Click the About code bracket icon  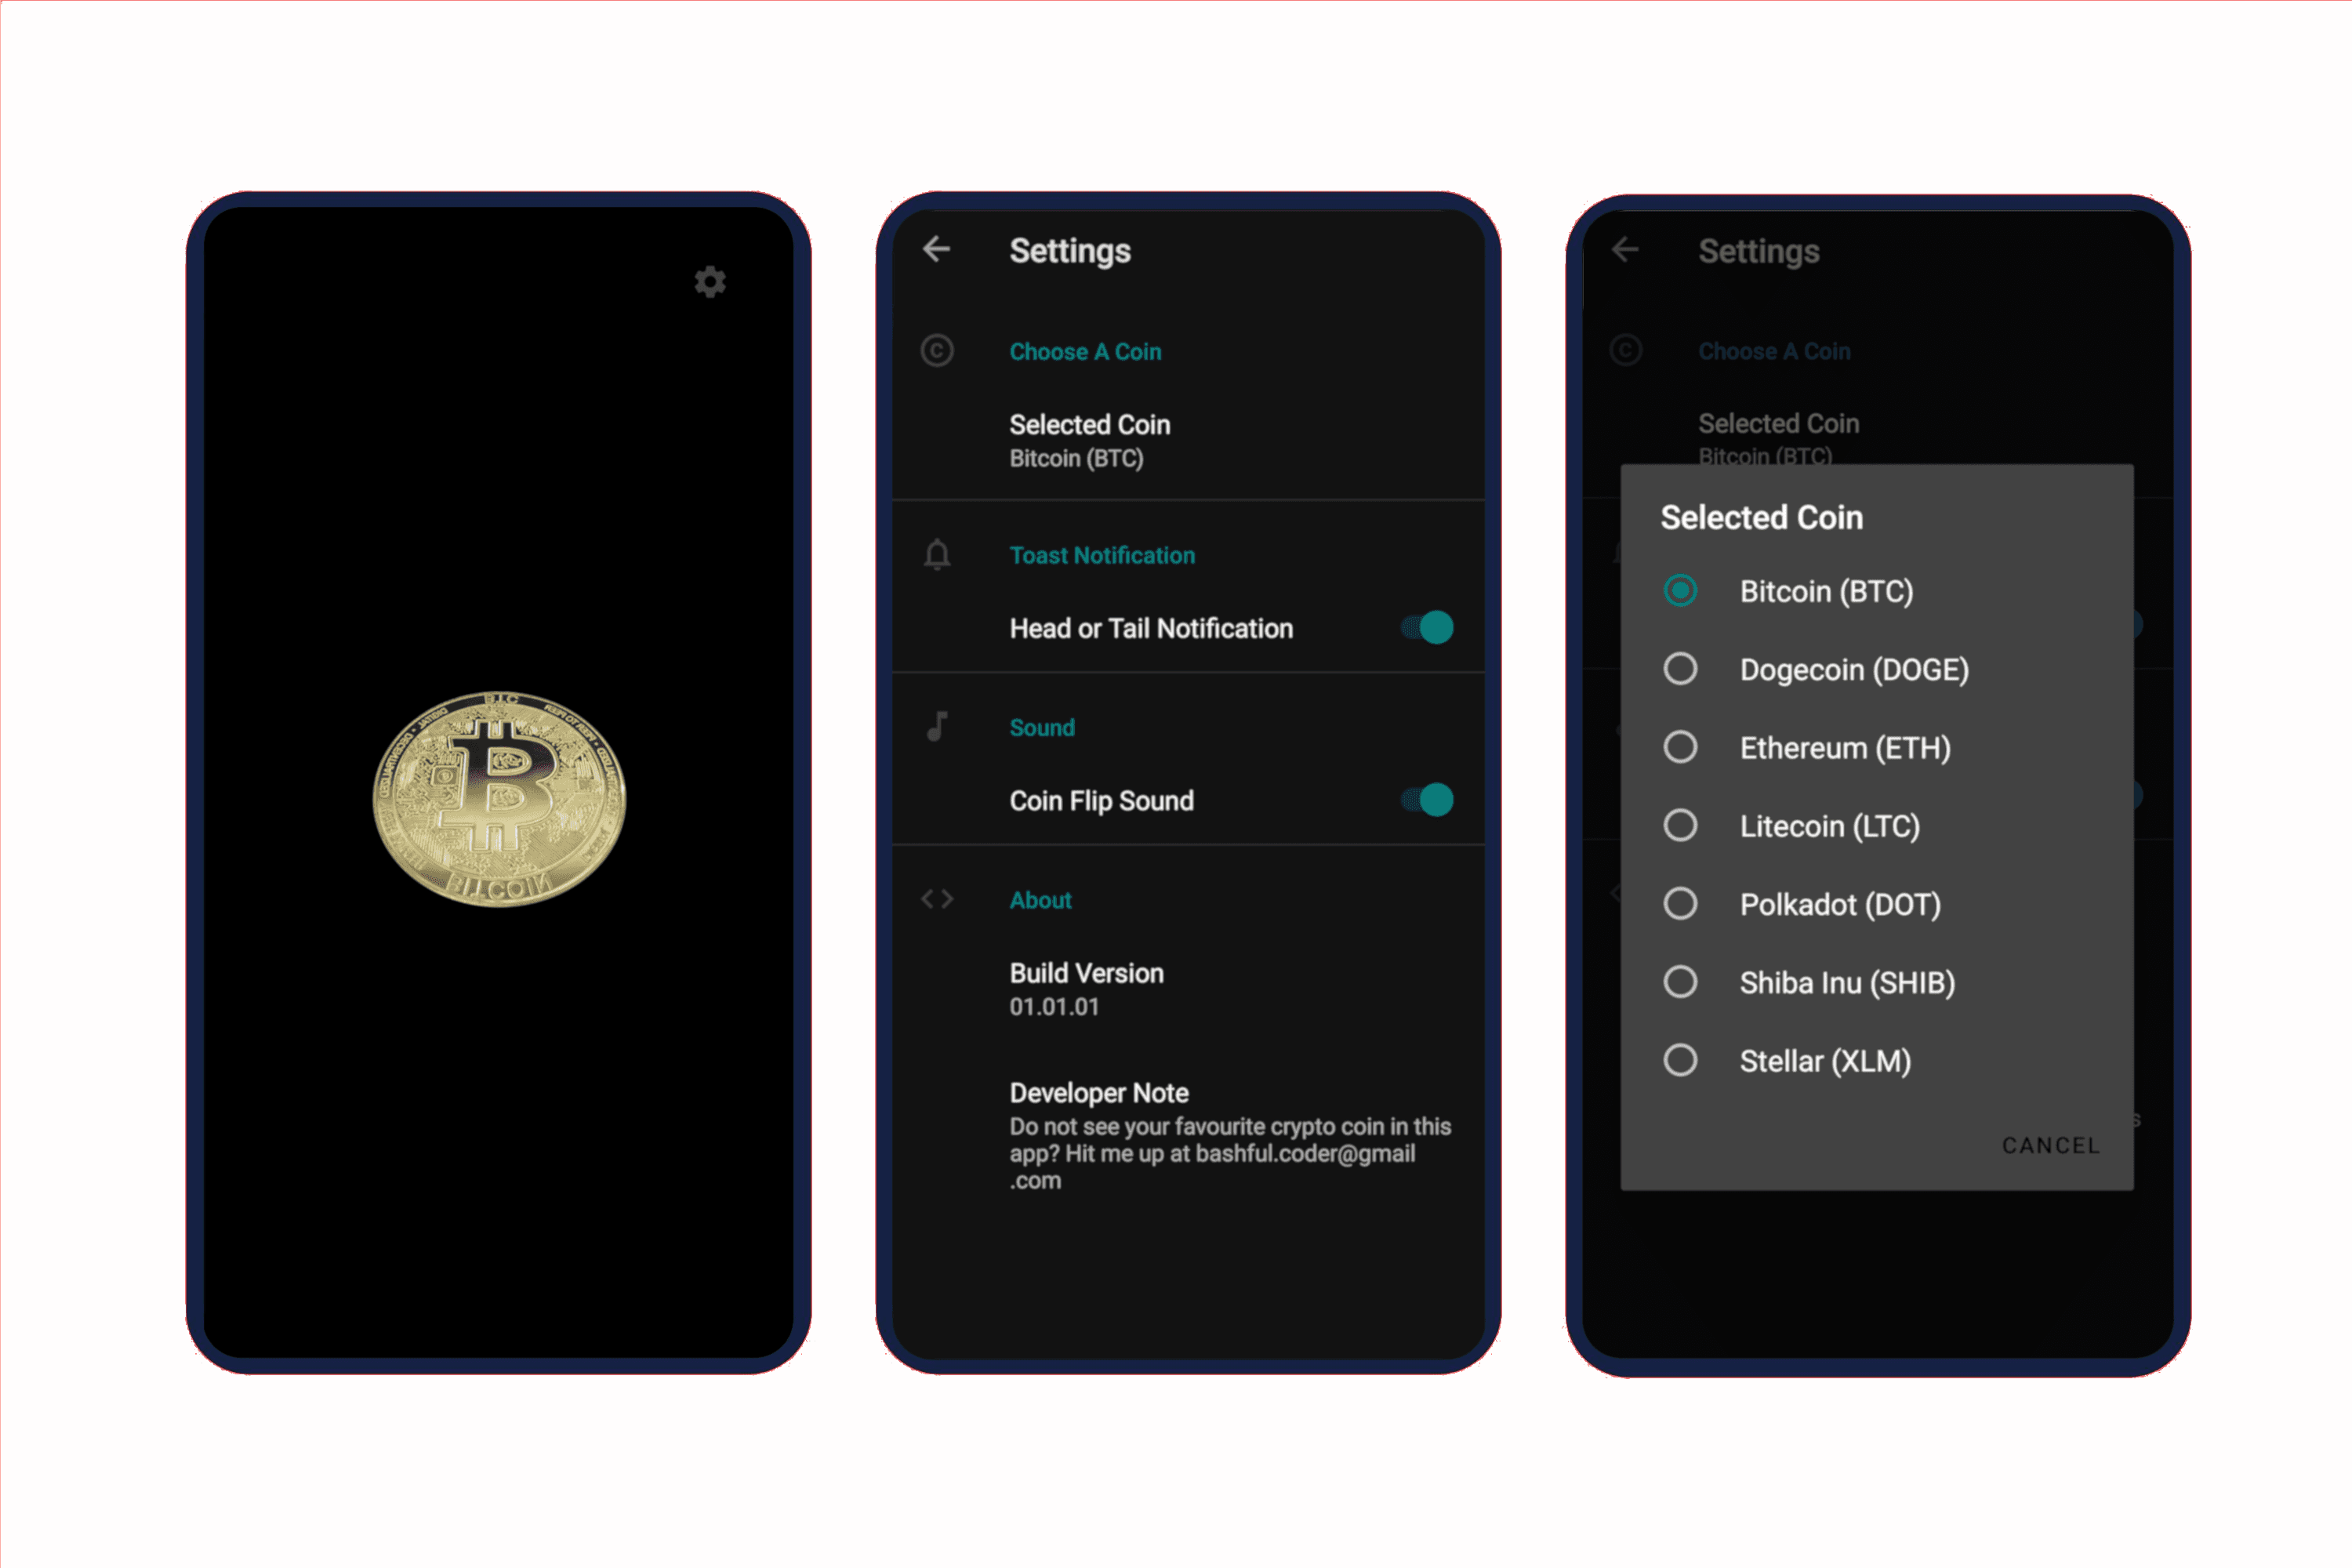938,898
